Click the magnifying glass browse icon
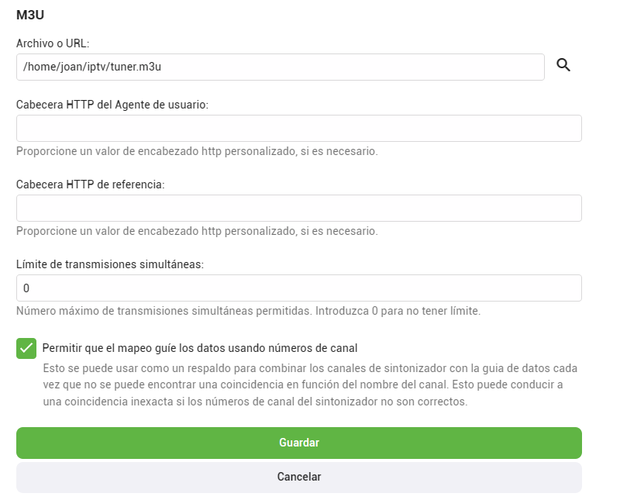 coord(563,66)
